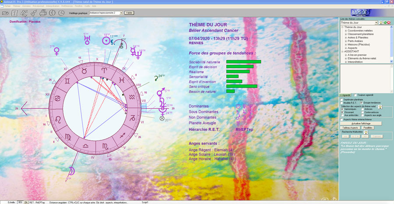Toggle the Toujours agrandi checkbox
394x204 pixels.
coord(355,95)
